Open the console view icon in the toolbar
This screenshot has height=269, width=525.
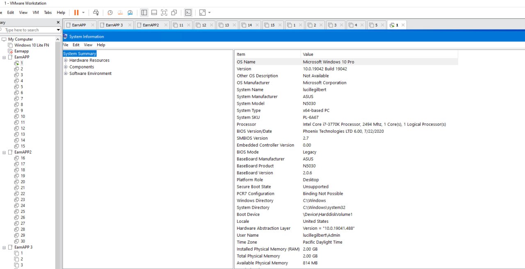(188, 12)
